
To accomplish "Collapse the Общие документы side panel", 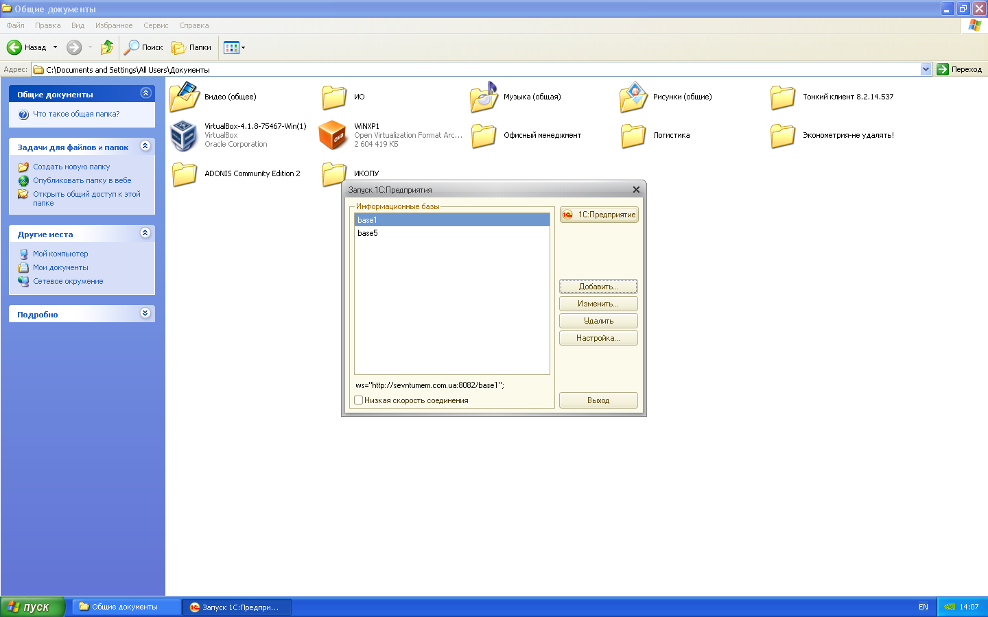I will point(145,93).
